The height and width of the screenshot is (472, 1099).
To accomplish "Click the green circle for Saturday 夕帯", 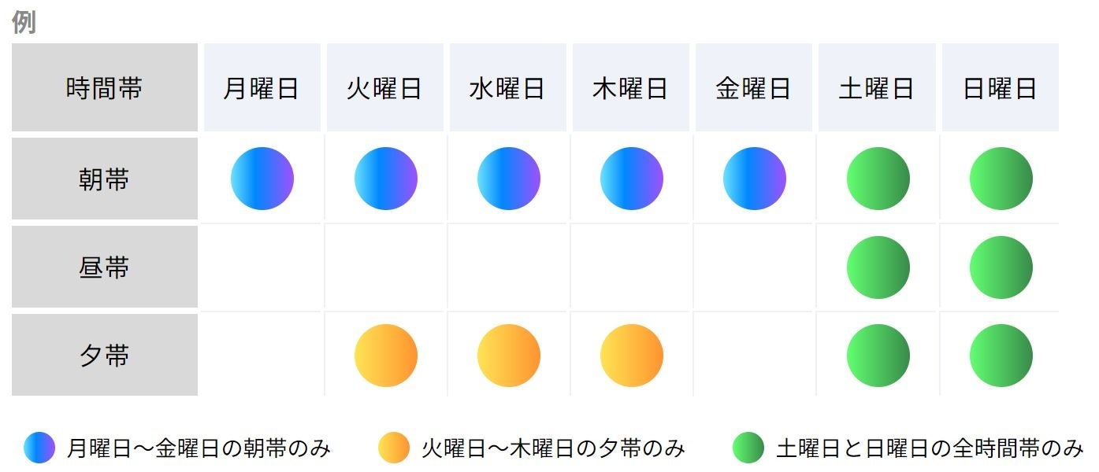I will point(878,356).
